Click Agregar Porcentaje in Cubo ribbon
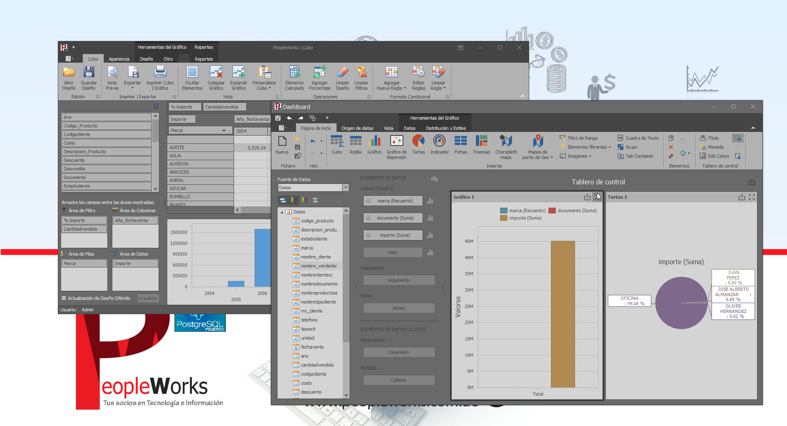This screenshot has width=787, height=426. (320, 78)
